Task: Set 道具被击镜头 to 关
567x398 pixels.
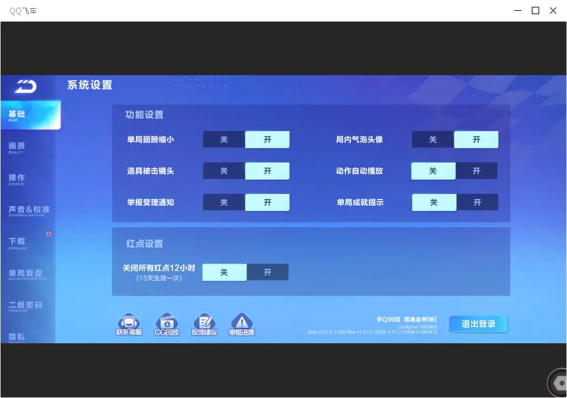Action: point(224,171)
